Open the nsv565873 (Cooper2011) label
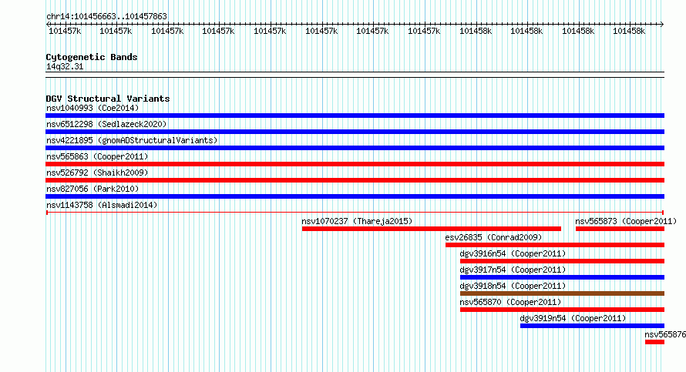Screen dimensions: 686x372 (x=626, y=221)
